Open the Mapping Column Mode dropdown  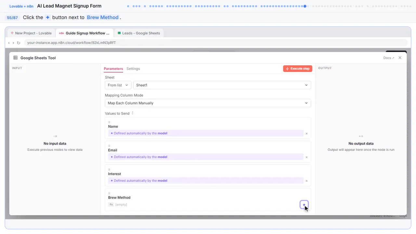tap(208, 103)
